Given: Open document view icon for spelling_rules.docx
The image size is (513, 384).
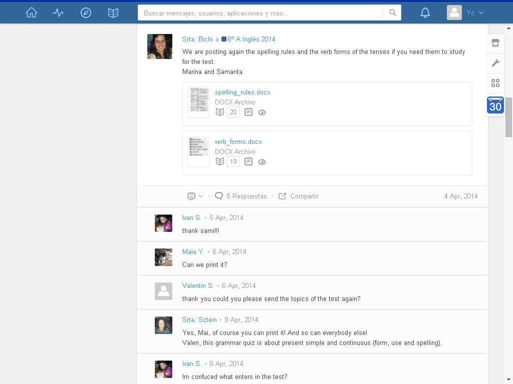Looking at the screenshot, I should (x=248, y=112).
